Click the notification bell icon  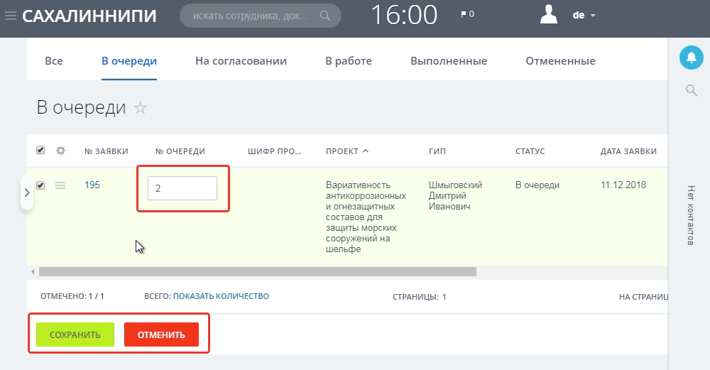coord(691,58)
